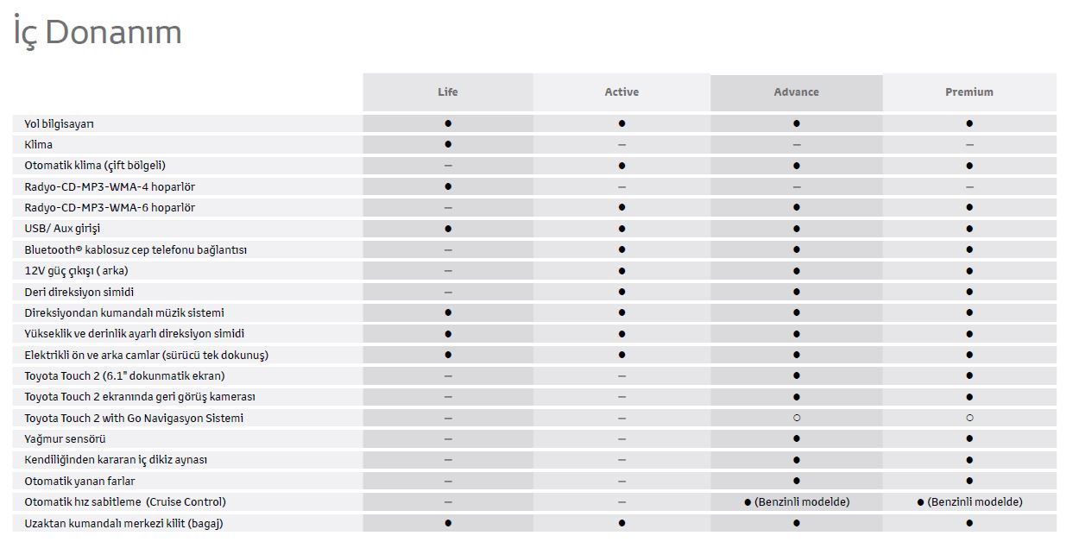Click the Klima dot under Life
This screenshot has width=1079, height=542.
[x=448, y=144]
